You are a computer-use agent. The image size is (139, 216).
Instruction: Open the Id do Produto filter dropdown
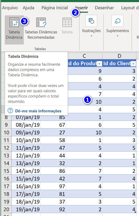[x=99, y=64]
